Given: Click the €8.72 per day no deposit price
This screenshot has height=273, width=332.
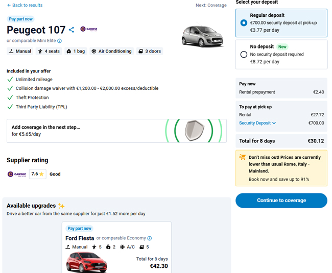Looking at the screenshot, I should 265,62.
